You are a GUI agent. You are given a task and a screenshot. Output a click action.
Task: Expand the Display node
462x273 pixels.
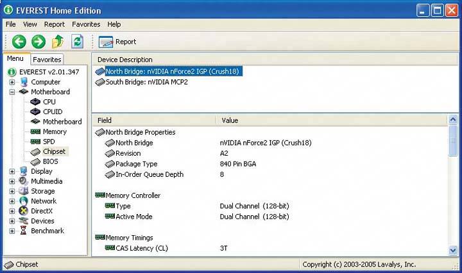click(12, 172)
